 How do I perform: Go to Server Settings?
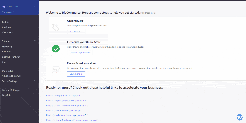tap(10, 81)
